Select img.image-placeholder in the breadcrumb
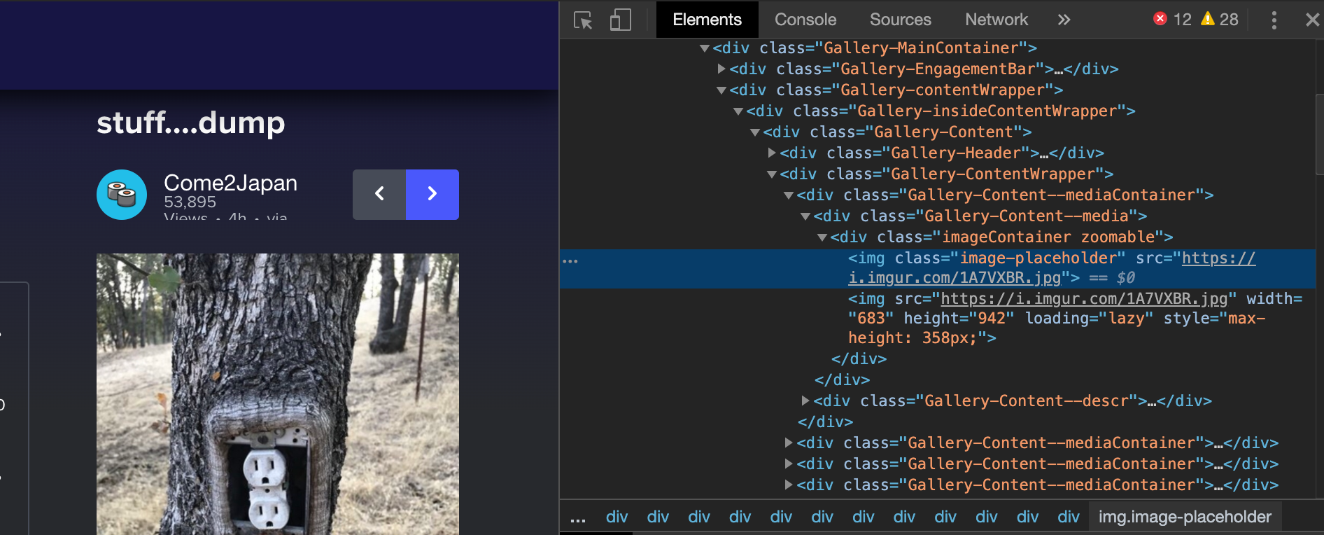 coord(1185,517)
